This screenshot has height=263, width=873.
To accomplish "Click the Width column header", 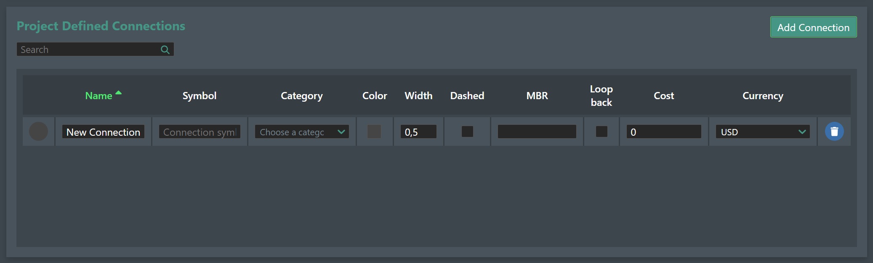I will pyautogui.click(x=418, y=96).
